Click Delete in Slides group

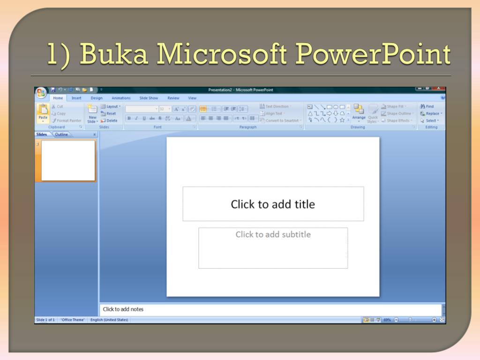[109, 120]
